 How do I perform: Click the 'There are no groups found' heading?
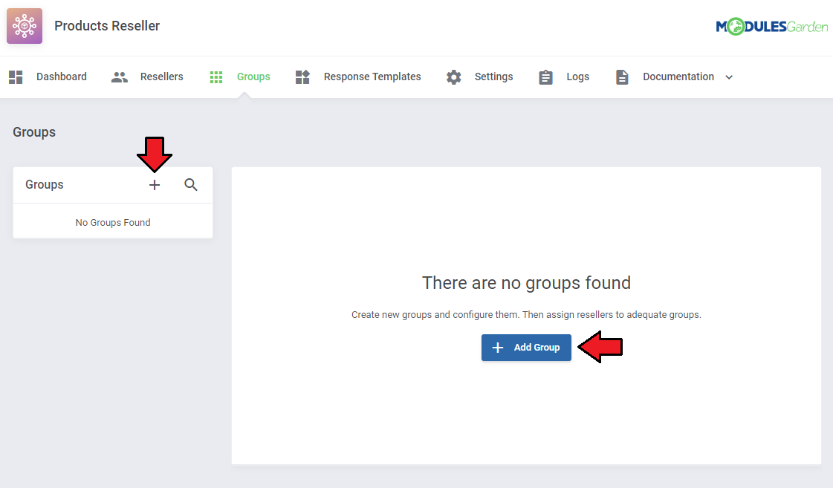click(526, 282)
